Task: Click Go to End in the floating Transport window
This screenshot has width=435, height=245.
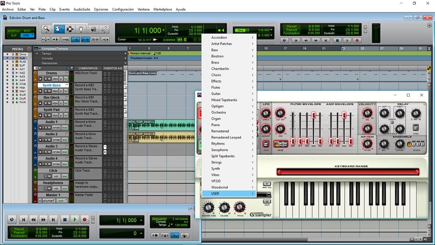Action: click(x=54, y=220)
